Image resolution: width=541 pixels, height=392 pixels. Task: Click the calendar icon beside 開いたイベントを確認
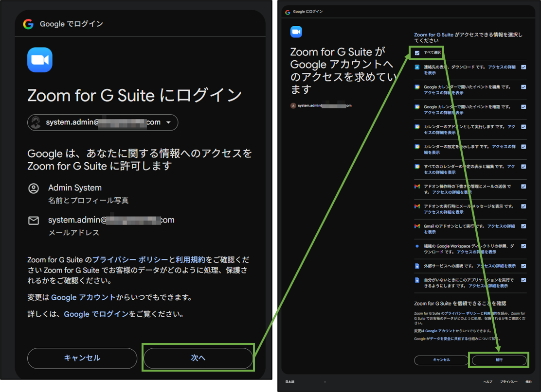coord(417,107)
